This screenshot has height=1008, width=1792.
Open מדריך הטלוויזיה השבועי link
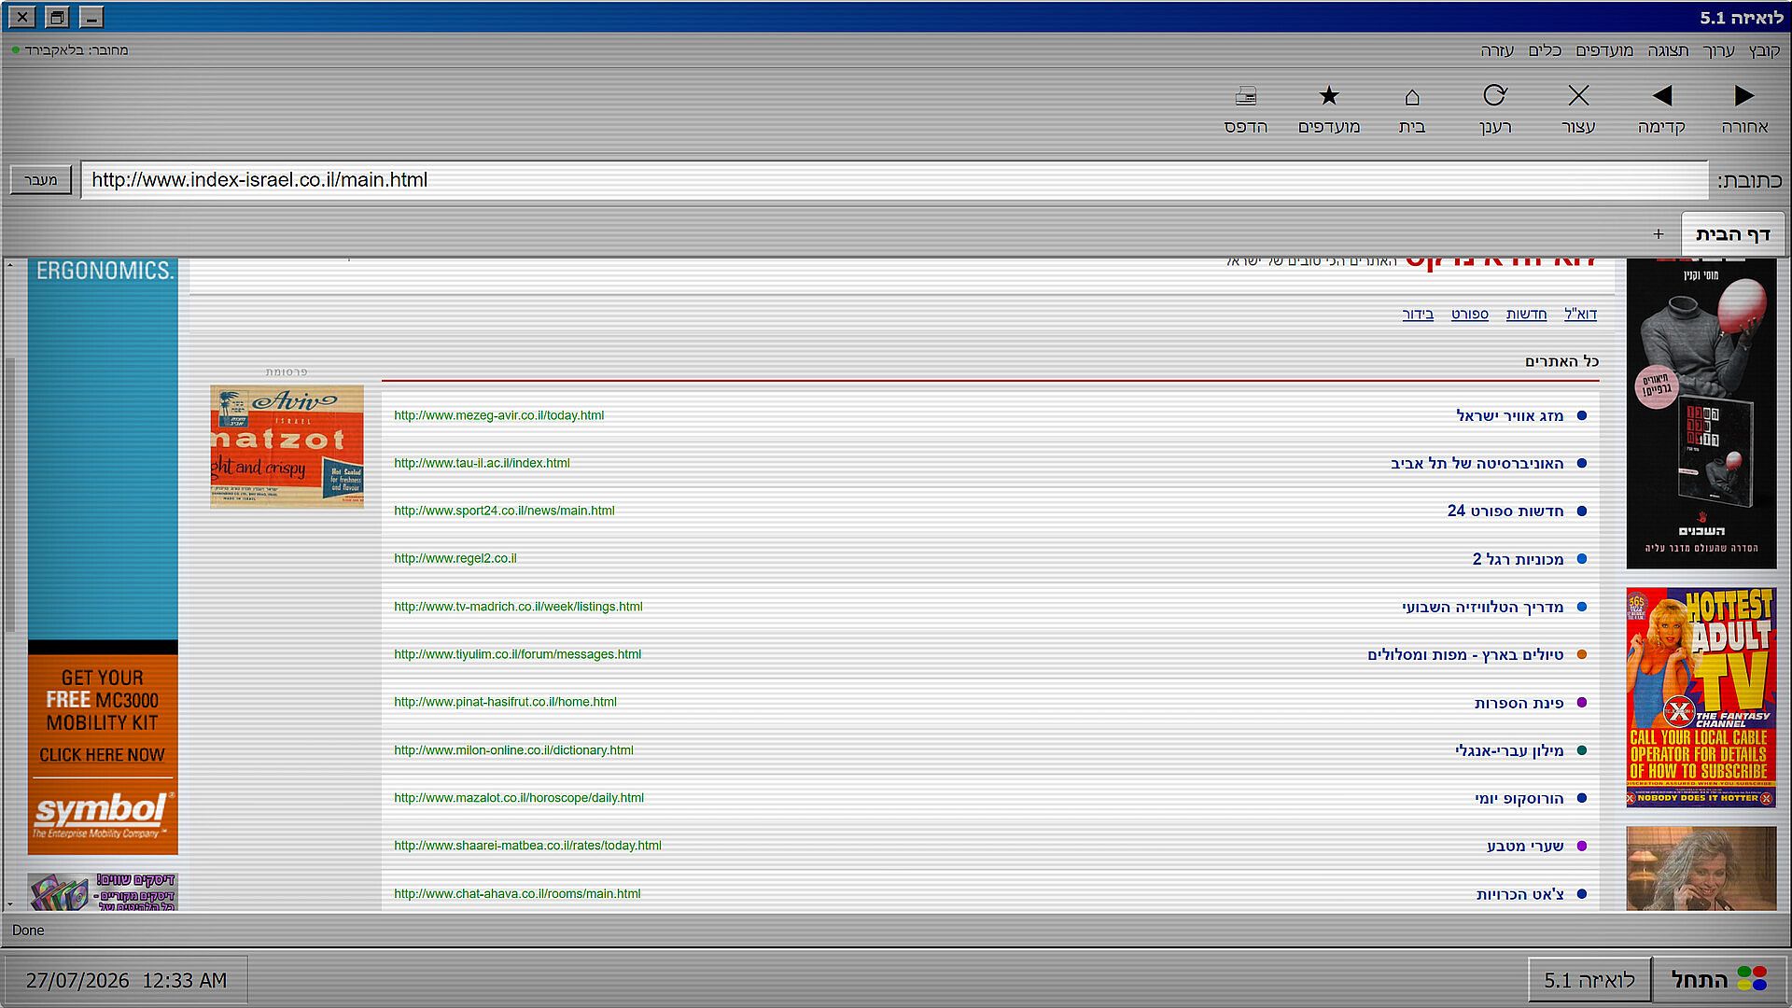[1482, 607]
